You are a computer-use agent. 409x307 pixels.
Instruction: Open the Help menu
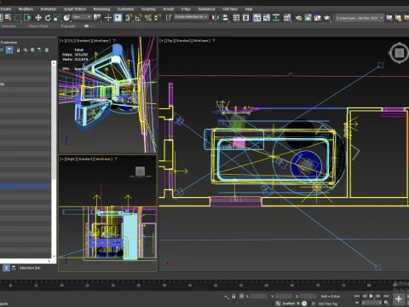pos(249,9)
